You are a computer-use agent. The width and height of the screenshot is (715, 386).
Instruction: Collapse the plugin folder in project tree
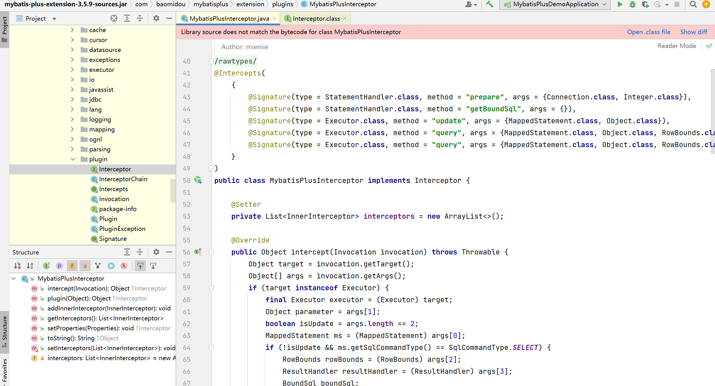[x=73, y=159]
